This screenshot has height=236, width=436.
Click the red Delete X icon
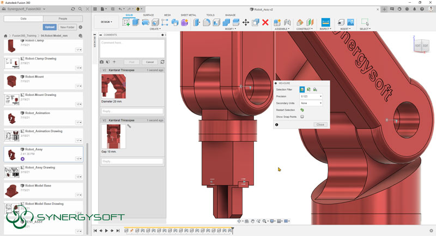coord(265,22)
